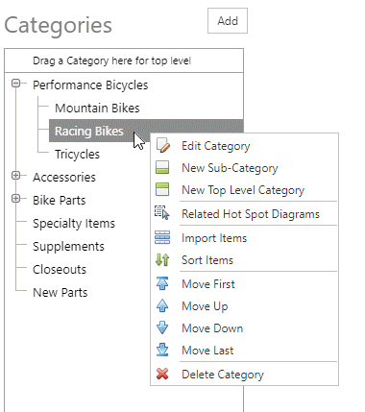Click the Sort Items arrows icon
Screen dimensions: 365x412
click(162, 259)
